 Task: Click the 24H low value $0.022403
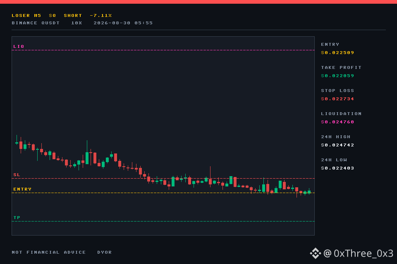click(x=337, y=168)
